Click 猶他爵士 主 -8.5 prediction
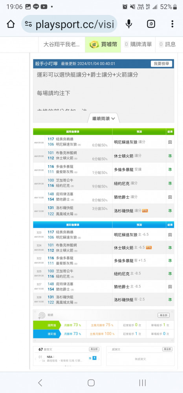This screenshot has height=393, width=183. [x=127, y=287]
